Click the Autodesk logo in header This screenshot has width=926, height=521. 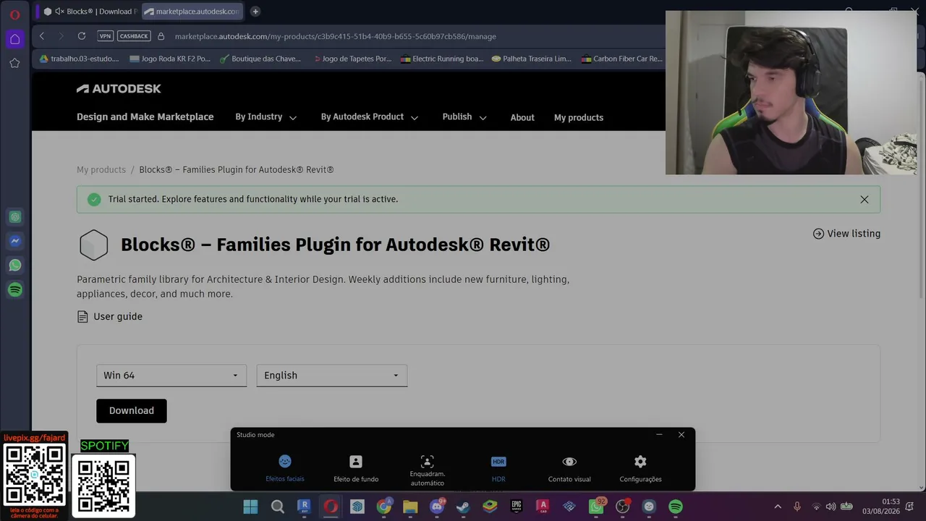[x=119, y=88]
